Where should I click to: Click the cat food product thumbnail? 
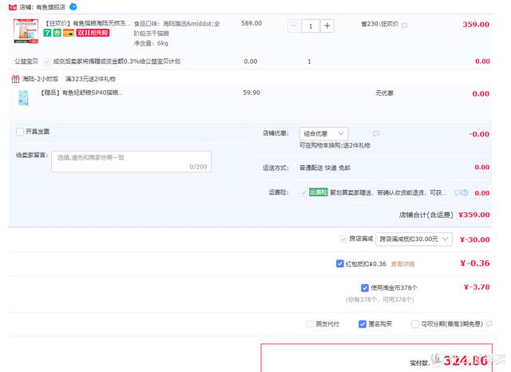coord(26,31)
